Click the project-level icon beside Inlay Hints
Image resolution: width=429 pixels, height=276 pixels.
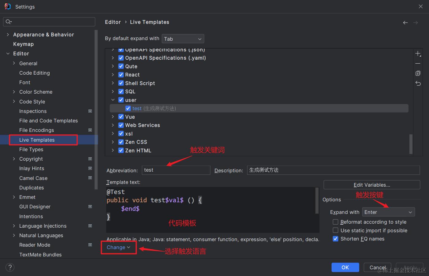click(90, 168)
